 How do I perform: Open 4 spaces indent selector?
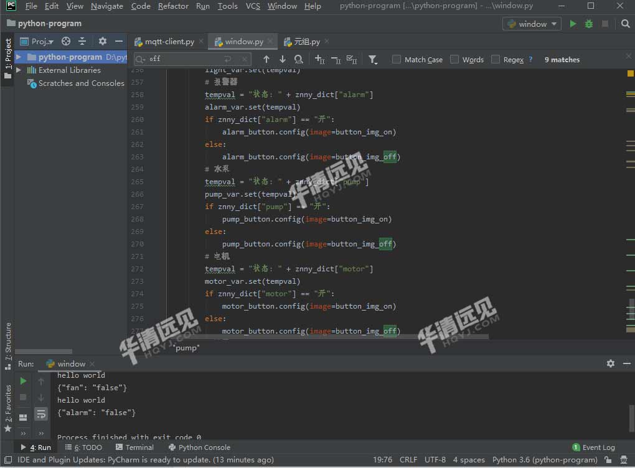(469, 459)
